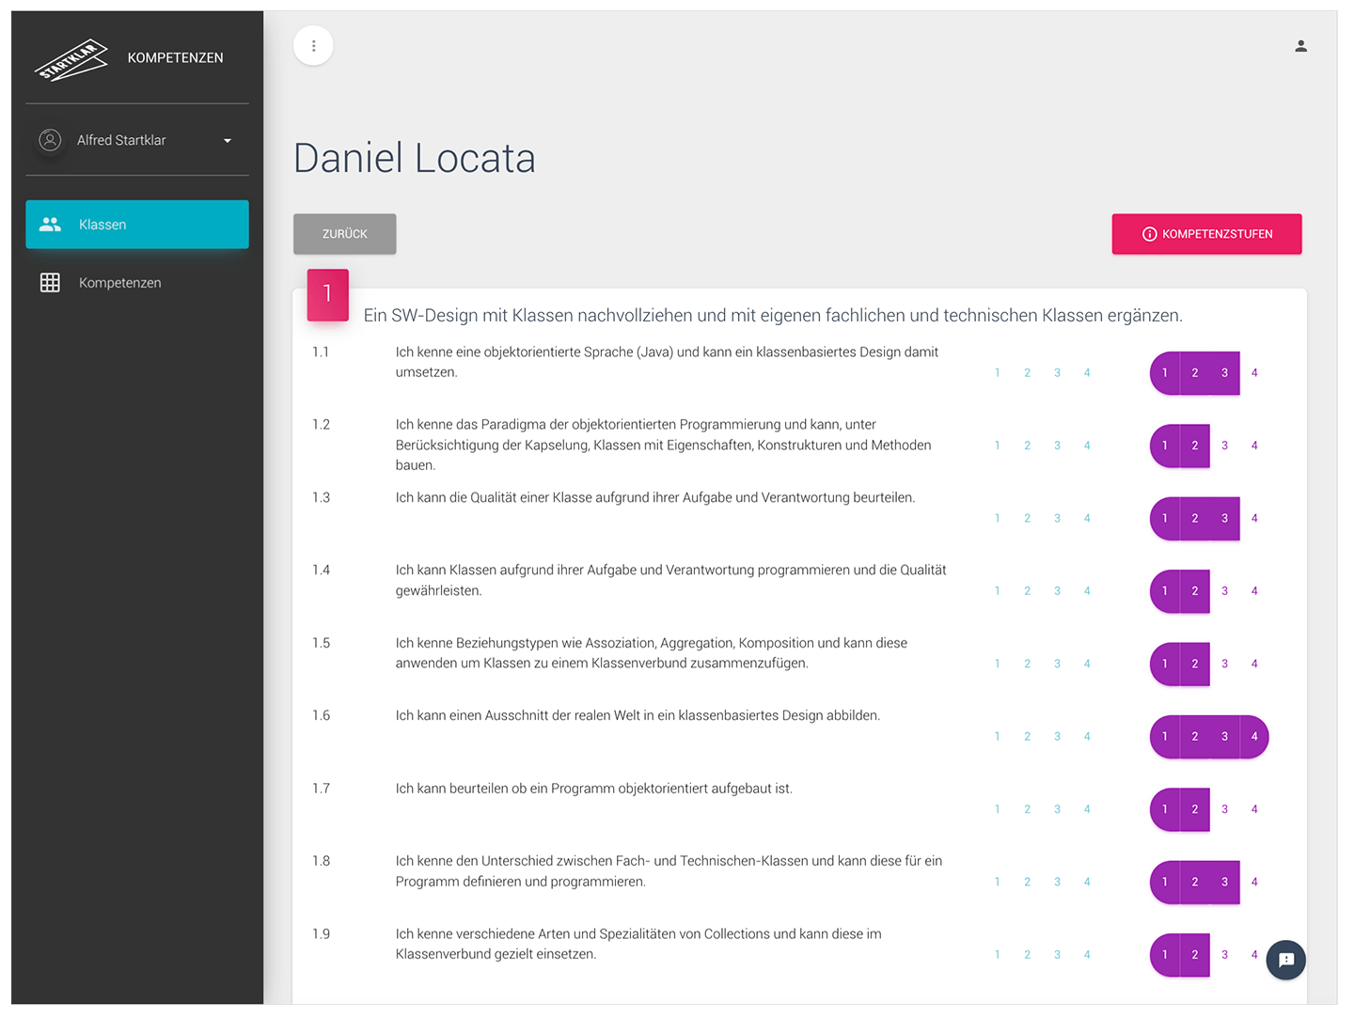Set purple level 1 for competency 1.7
Viewport: 1354px width, 1017px height.
[1165, 809]
